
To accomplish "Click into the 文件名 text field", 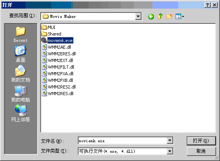I will point(122,141).
